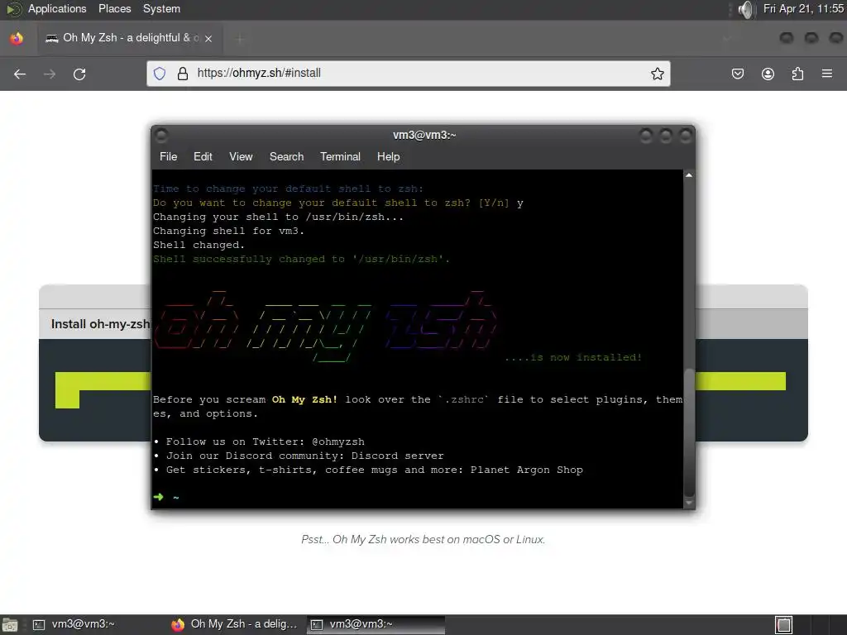Open the Pocket save icon
Image resolution: width=847 pixels, height=635 pixels.
pos(738,74)
